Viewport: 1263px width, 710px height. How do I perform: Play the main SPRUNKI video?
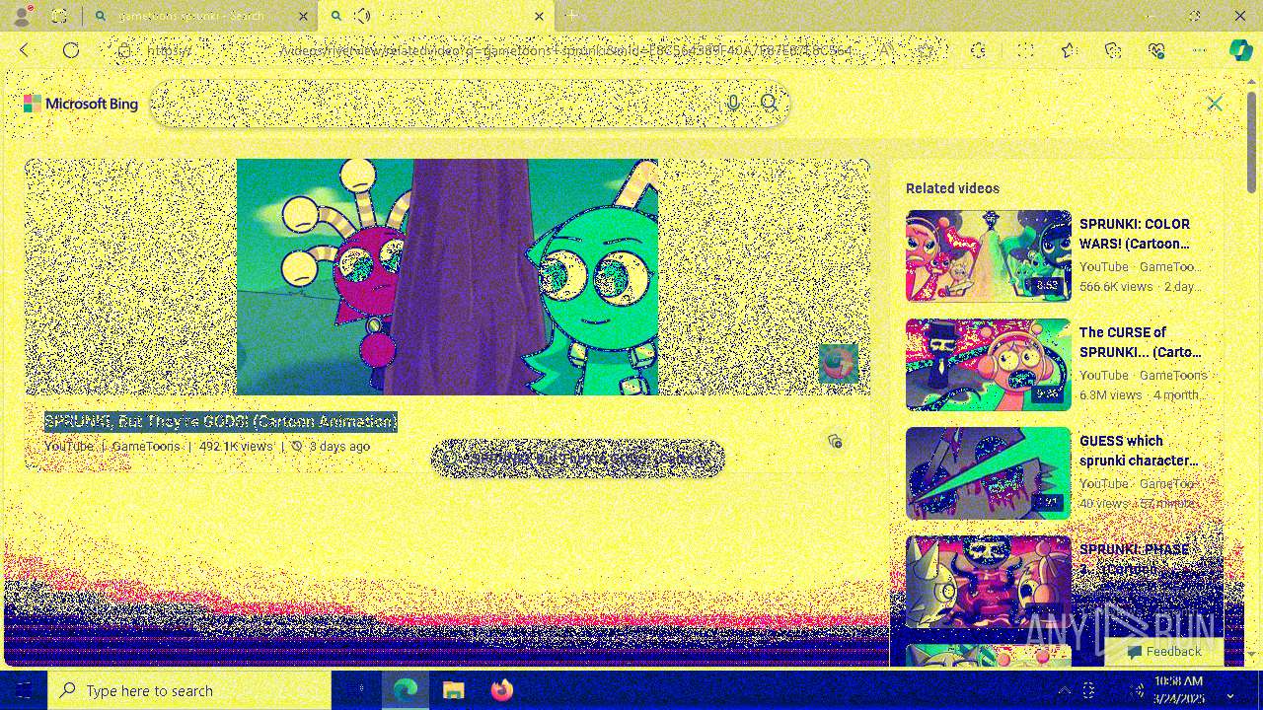point(447,277)
